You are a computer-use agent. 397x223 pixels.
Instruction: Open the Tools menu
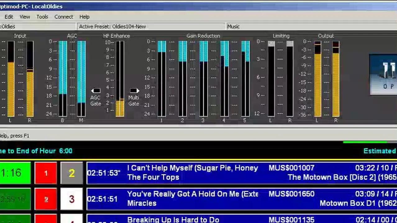coord(42,17)
